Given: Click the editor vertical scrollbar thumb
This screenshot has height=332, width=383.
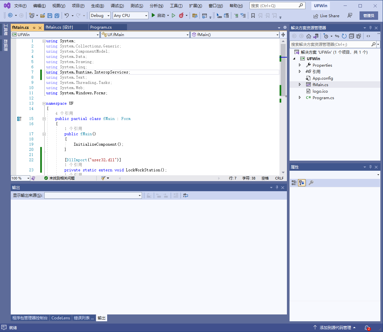Looking at the screenshot, I should [283, 70].
